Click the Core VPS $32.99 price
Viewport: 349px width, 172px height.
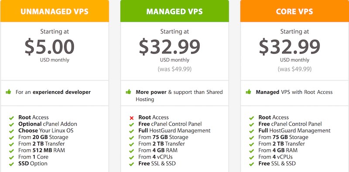pos(290,47)
